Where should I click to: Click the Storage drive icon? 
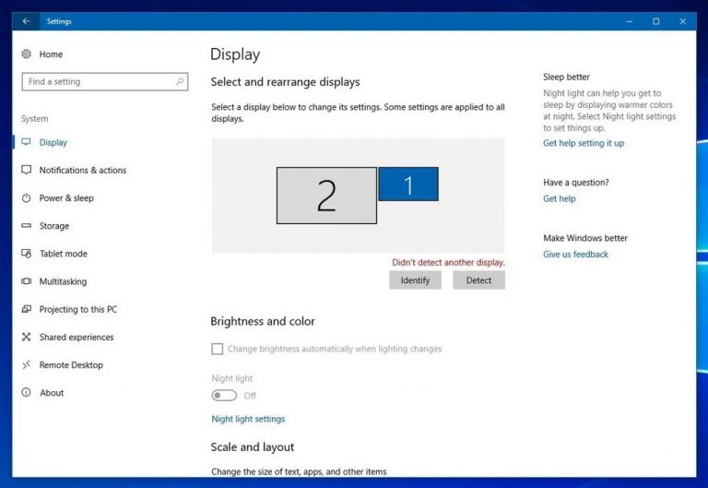click(26, 225)
